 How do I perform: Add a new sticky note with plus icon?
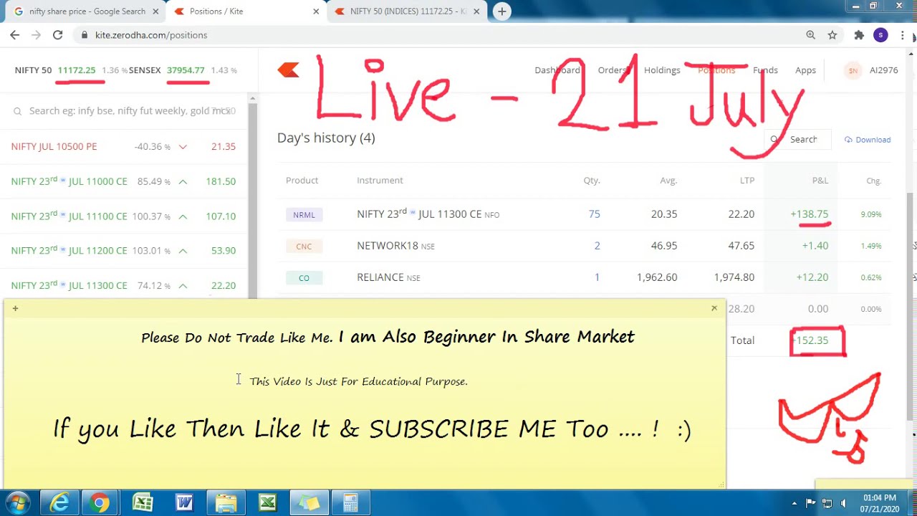[15, 308]
